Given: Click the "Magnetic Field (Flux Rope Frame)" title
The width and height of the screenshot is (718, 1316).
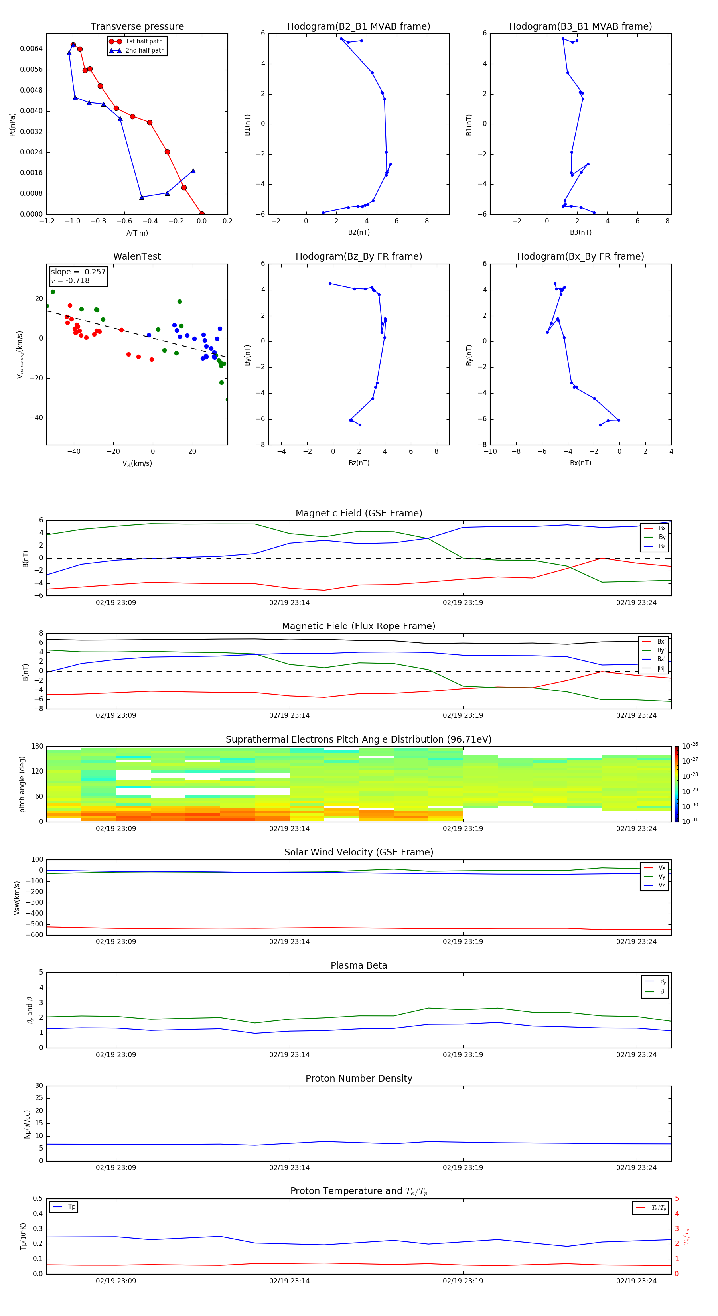Looking at the screenshot, I should 359,626.
